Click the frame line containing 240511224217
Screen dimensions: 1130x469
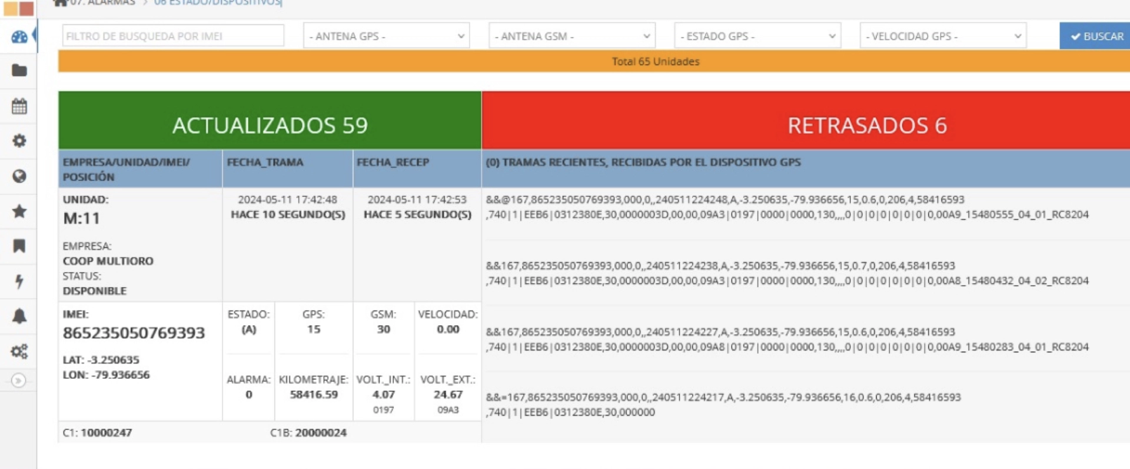coord(723,397)
